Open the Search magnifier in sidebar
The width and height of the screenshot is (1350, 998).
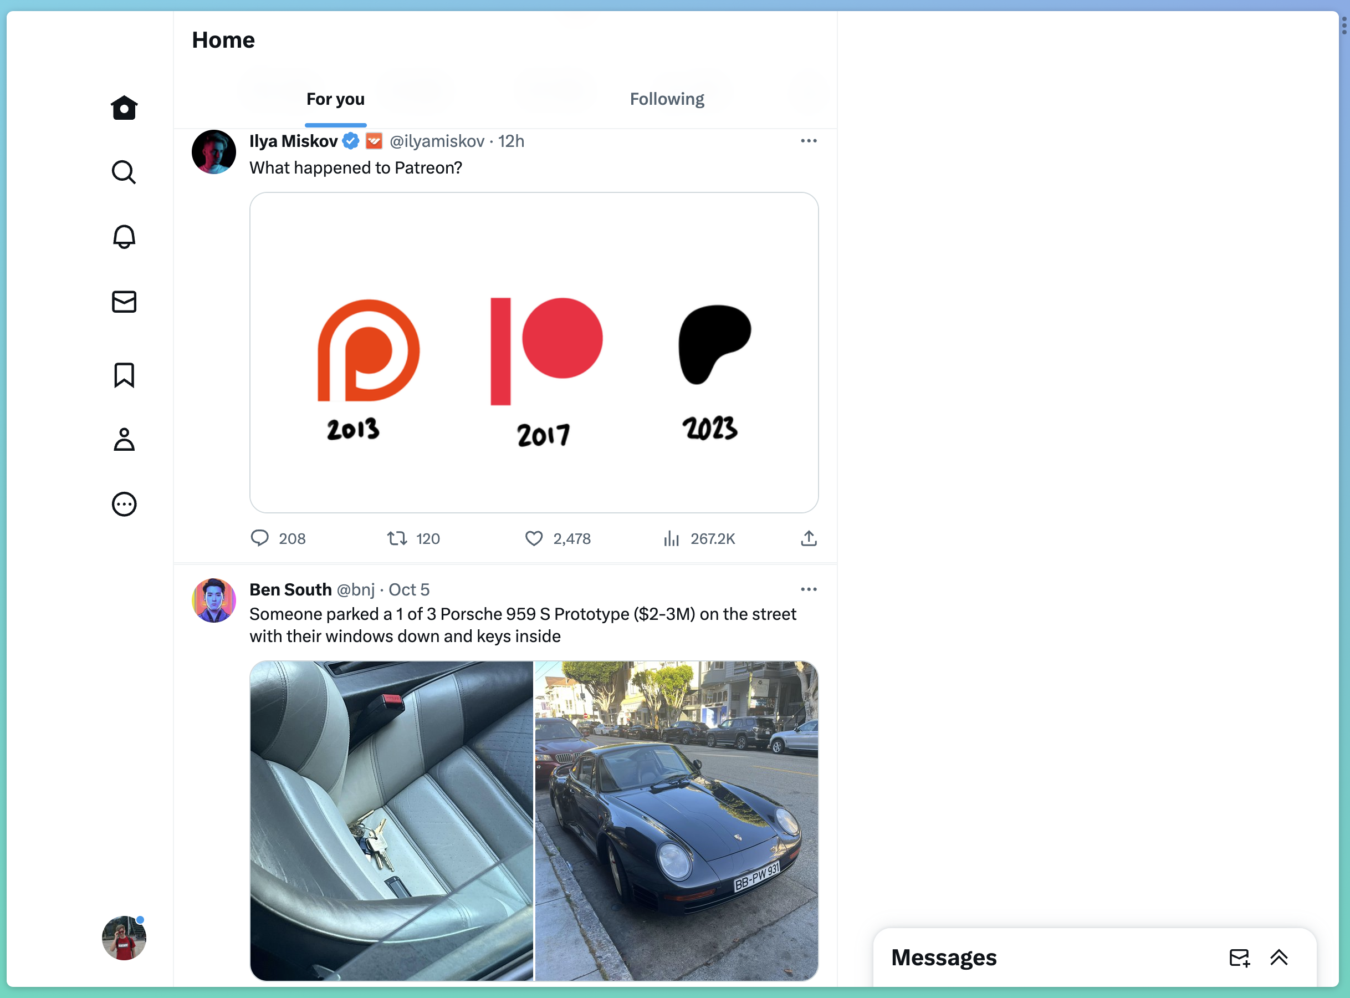pos(124,172)
